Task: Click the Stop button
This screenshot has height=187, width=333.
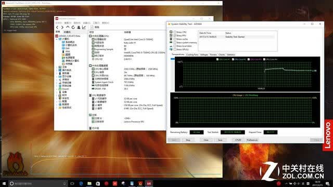Action: click(x=188, y=140)
